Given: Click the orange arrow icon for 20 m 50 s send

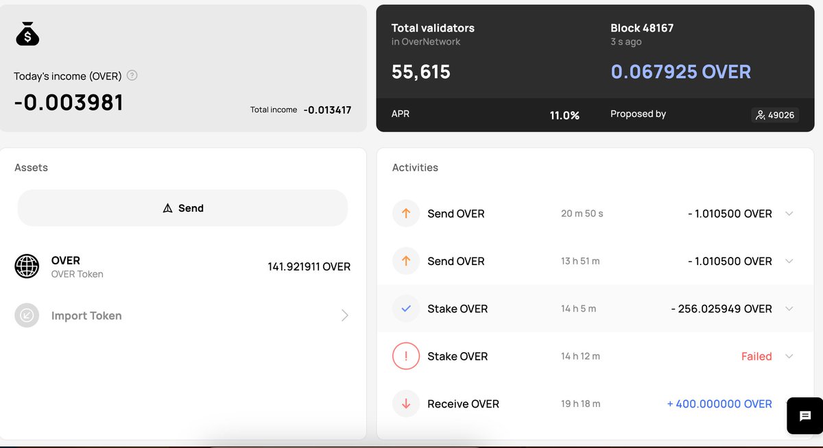Looking at the screenshot, I should (406, 214).
